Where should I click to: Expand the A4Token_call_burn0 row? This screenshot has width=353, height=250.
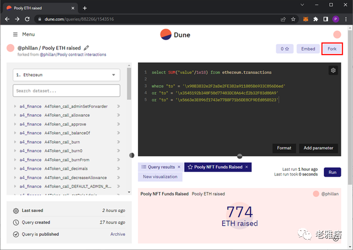(15, 151)
